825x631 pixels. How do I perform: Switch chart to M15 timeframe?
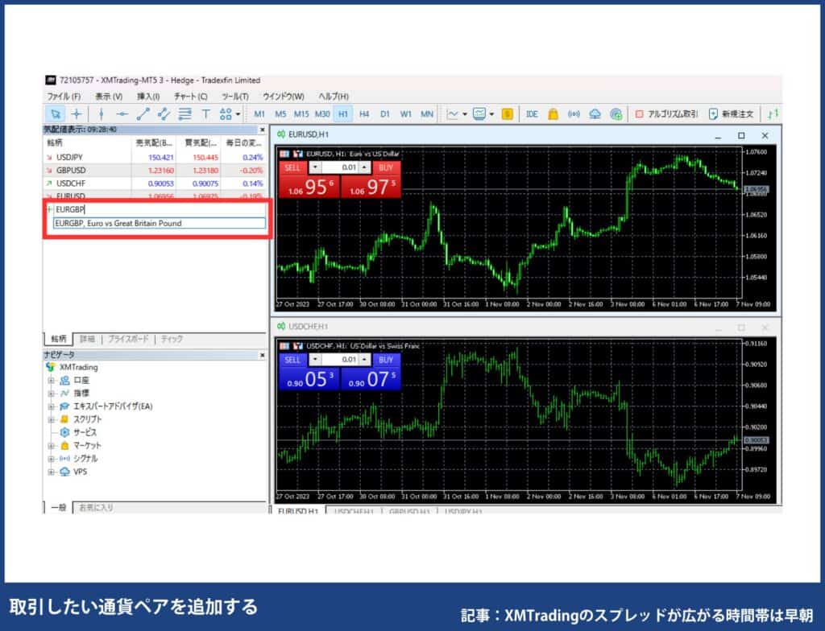pos(301,114)
